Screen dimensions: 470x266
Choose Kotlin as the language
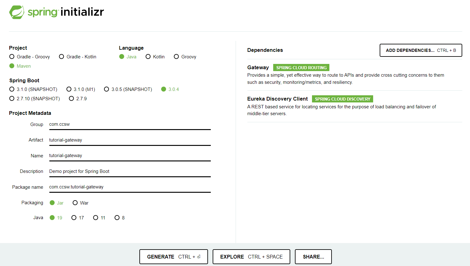[x=148, y=56]
